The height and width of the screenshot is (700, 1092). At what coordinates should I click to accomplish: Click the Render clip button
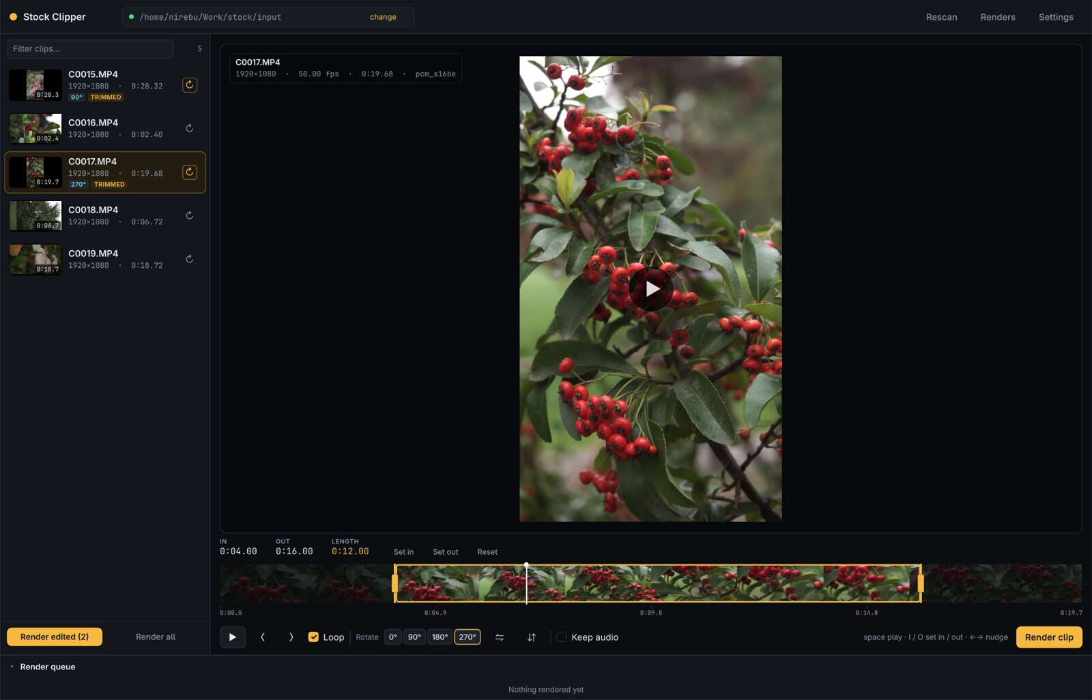[1049, 637]
